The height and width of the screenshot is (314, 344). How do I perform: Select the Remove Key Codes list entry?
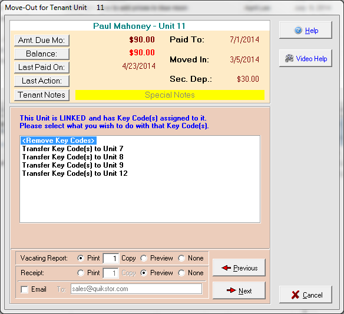58,141
